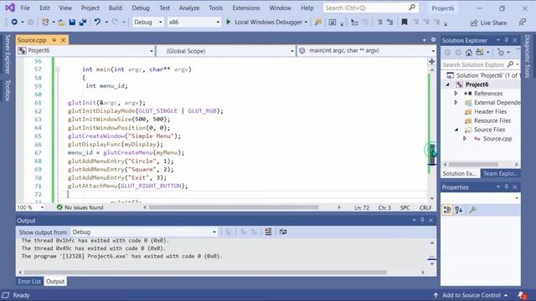Toggle Word Wrap in the Output toolbar
536x301 pixels.
point(283,232)
